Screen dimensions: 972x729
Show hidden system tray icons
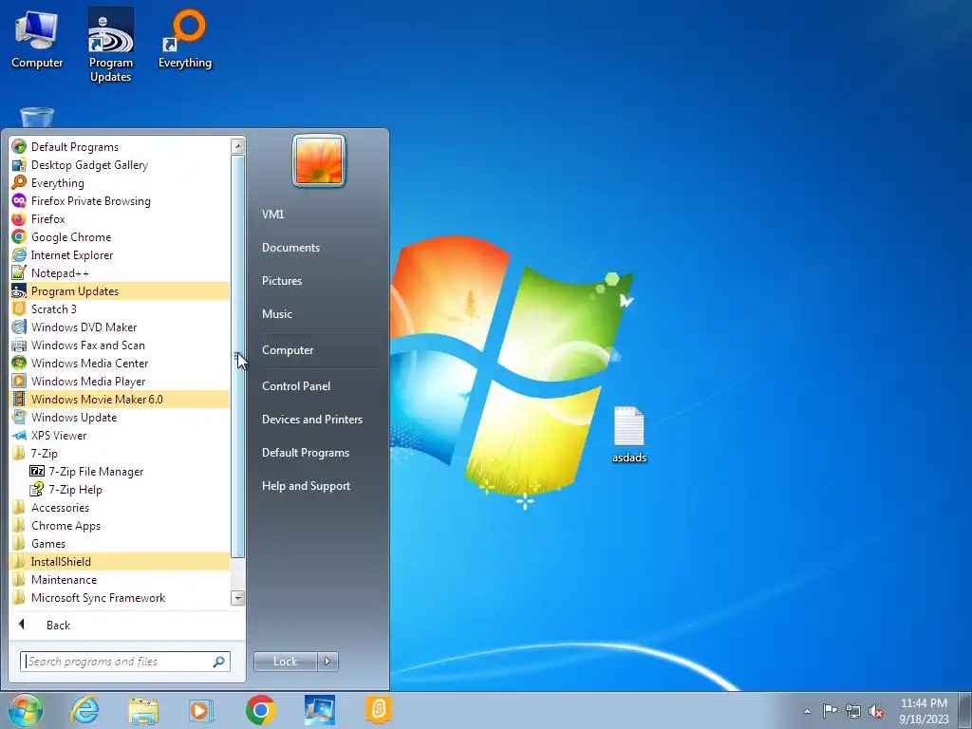[x=807, y=711]
